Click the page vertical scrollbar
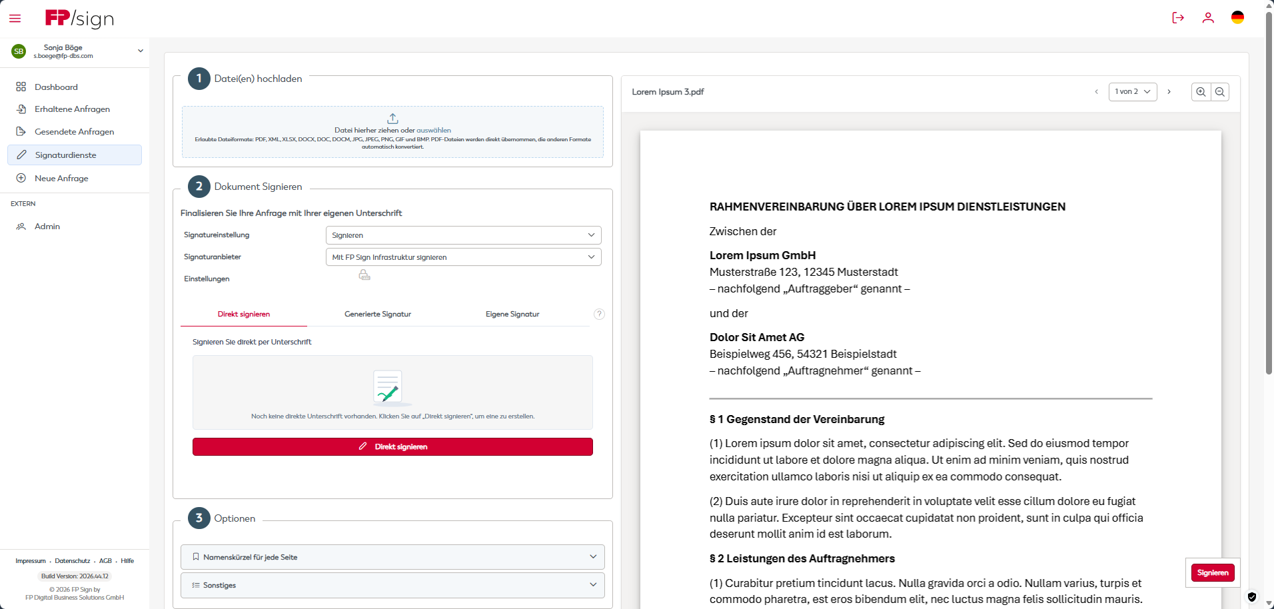This screenshot has height=609, width=1274. [x=1269, y=193]
